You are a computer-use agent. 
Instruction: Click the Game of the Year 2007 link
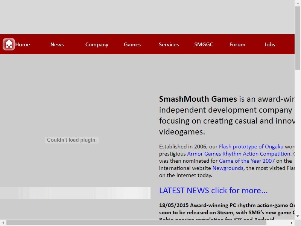pyautogui.click(x=247, y=161)
